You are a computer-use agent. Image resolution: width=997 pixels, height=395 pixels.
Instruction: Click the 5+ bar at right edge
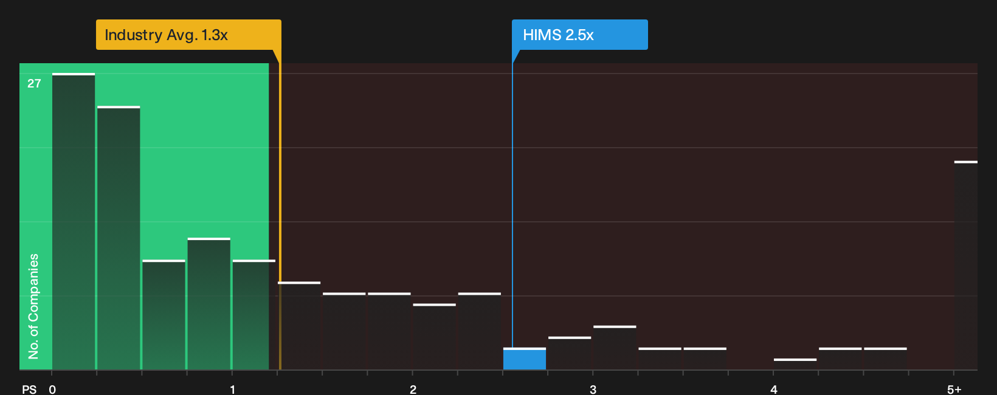[x=966, y=265]
